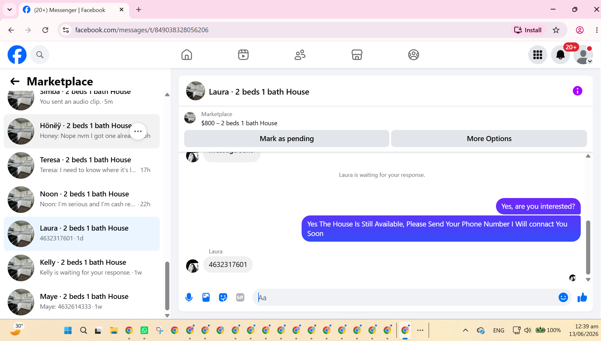Open the nine-dot Menu grid

tap(537, 55)
